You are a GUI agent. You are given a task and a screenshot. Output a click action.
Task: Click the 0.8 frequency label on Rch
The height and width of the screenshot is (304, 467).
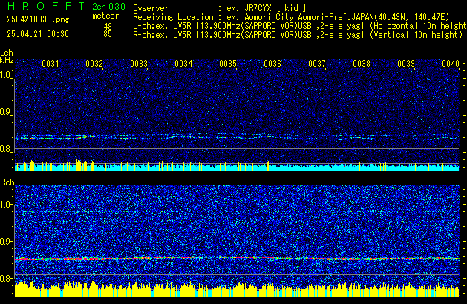(6, 278)
